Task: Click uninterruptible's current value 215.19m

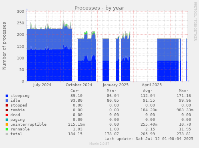Action: (76, 124)
